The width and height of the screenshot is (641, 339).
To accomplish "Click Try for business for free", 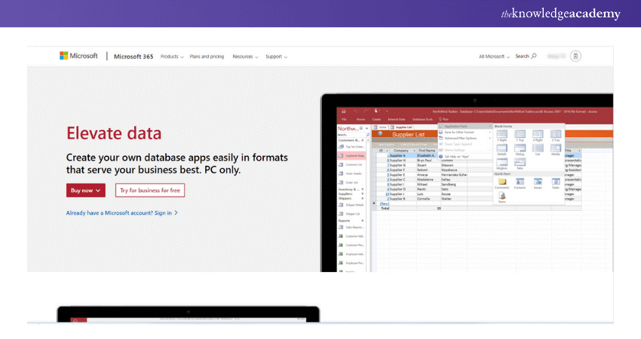I will (150, 191).
